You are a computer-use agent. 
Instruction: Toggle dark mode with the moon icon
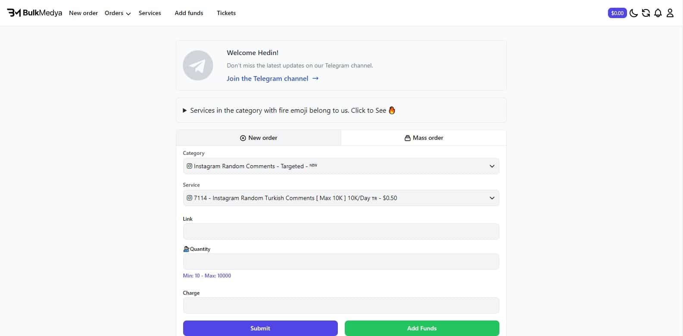pos(633,13)
